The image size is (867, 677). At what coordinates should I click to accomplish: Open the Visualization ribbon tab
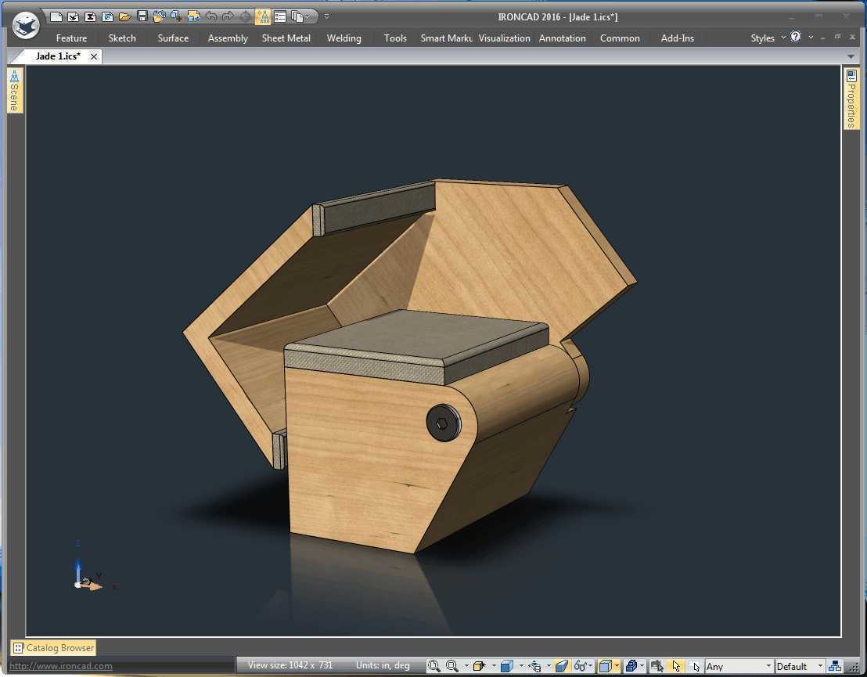click(504, 38)
